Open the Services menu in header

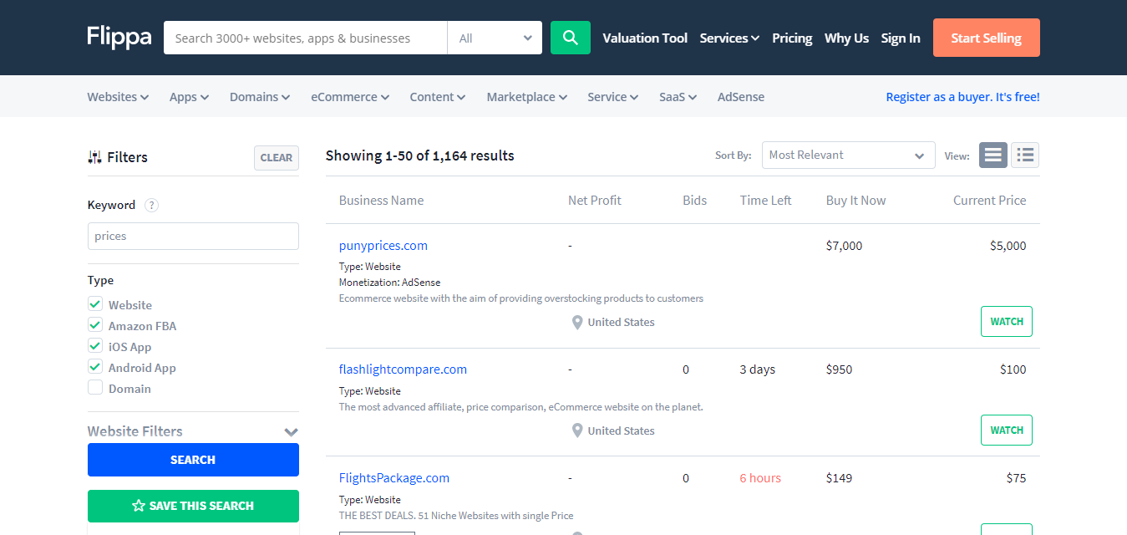(x=728, y=38)
